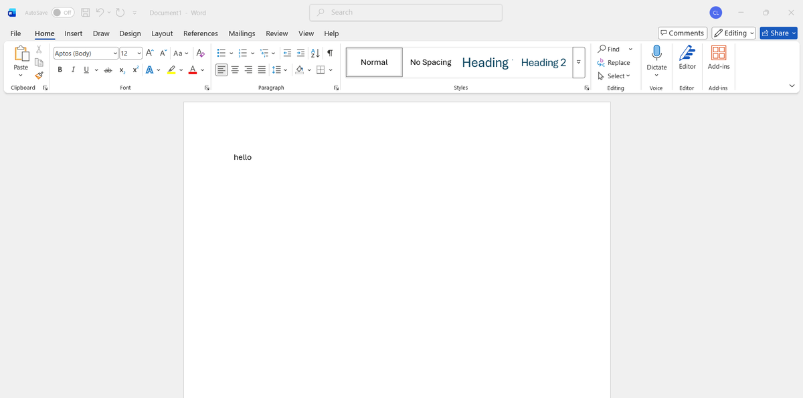
Task: Switch to the Review tab
Action: pos(277,33)
